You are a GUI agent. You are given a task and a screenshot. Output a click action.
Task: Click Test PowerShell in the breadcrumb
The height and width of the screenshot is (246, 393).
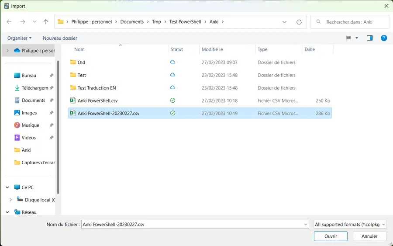[185, 22]
